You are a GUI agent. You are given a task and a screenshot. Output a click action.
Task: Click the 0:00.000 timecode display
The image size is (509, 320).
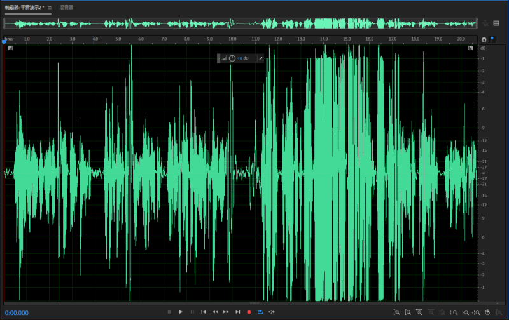coord(17,312)
